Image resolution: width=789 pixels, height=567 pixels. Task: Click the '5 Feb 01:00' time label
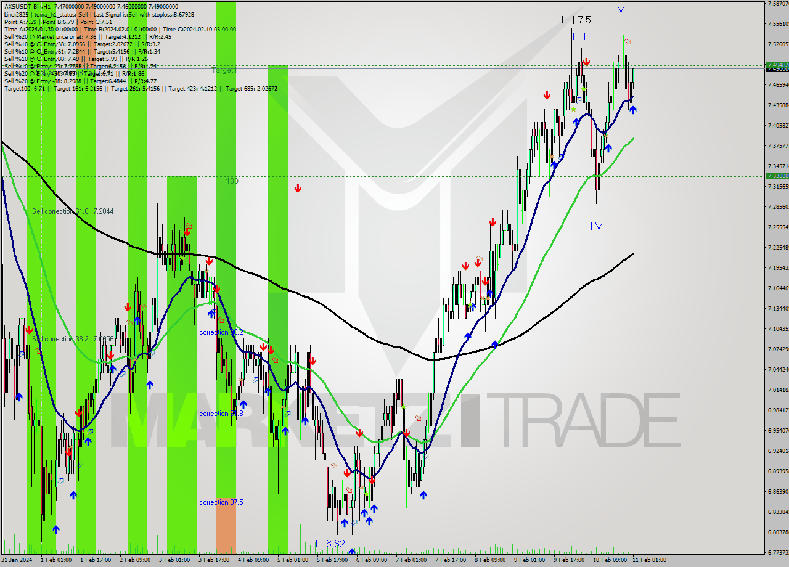[x=292, y=560]
